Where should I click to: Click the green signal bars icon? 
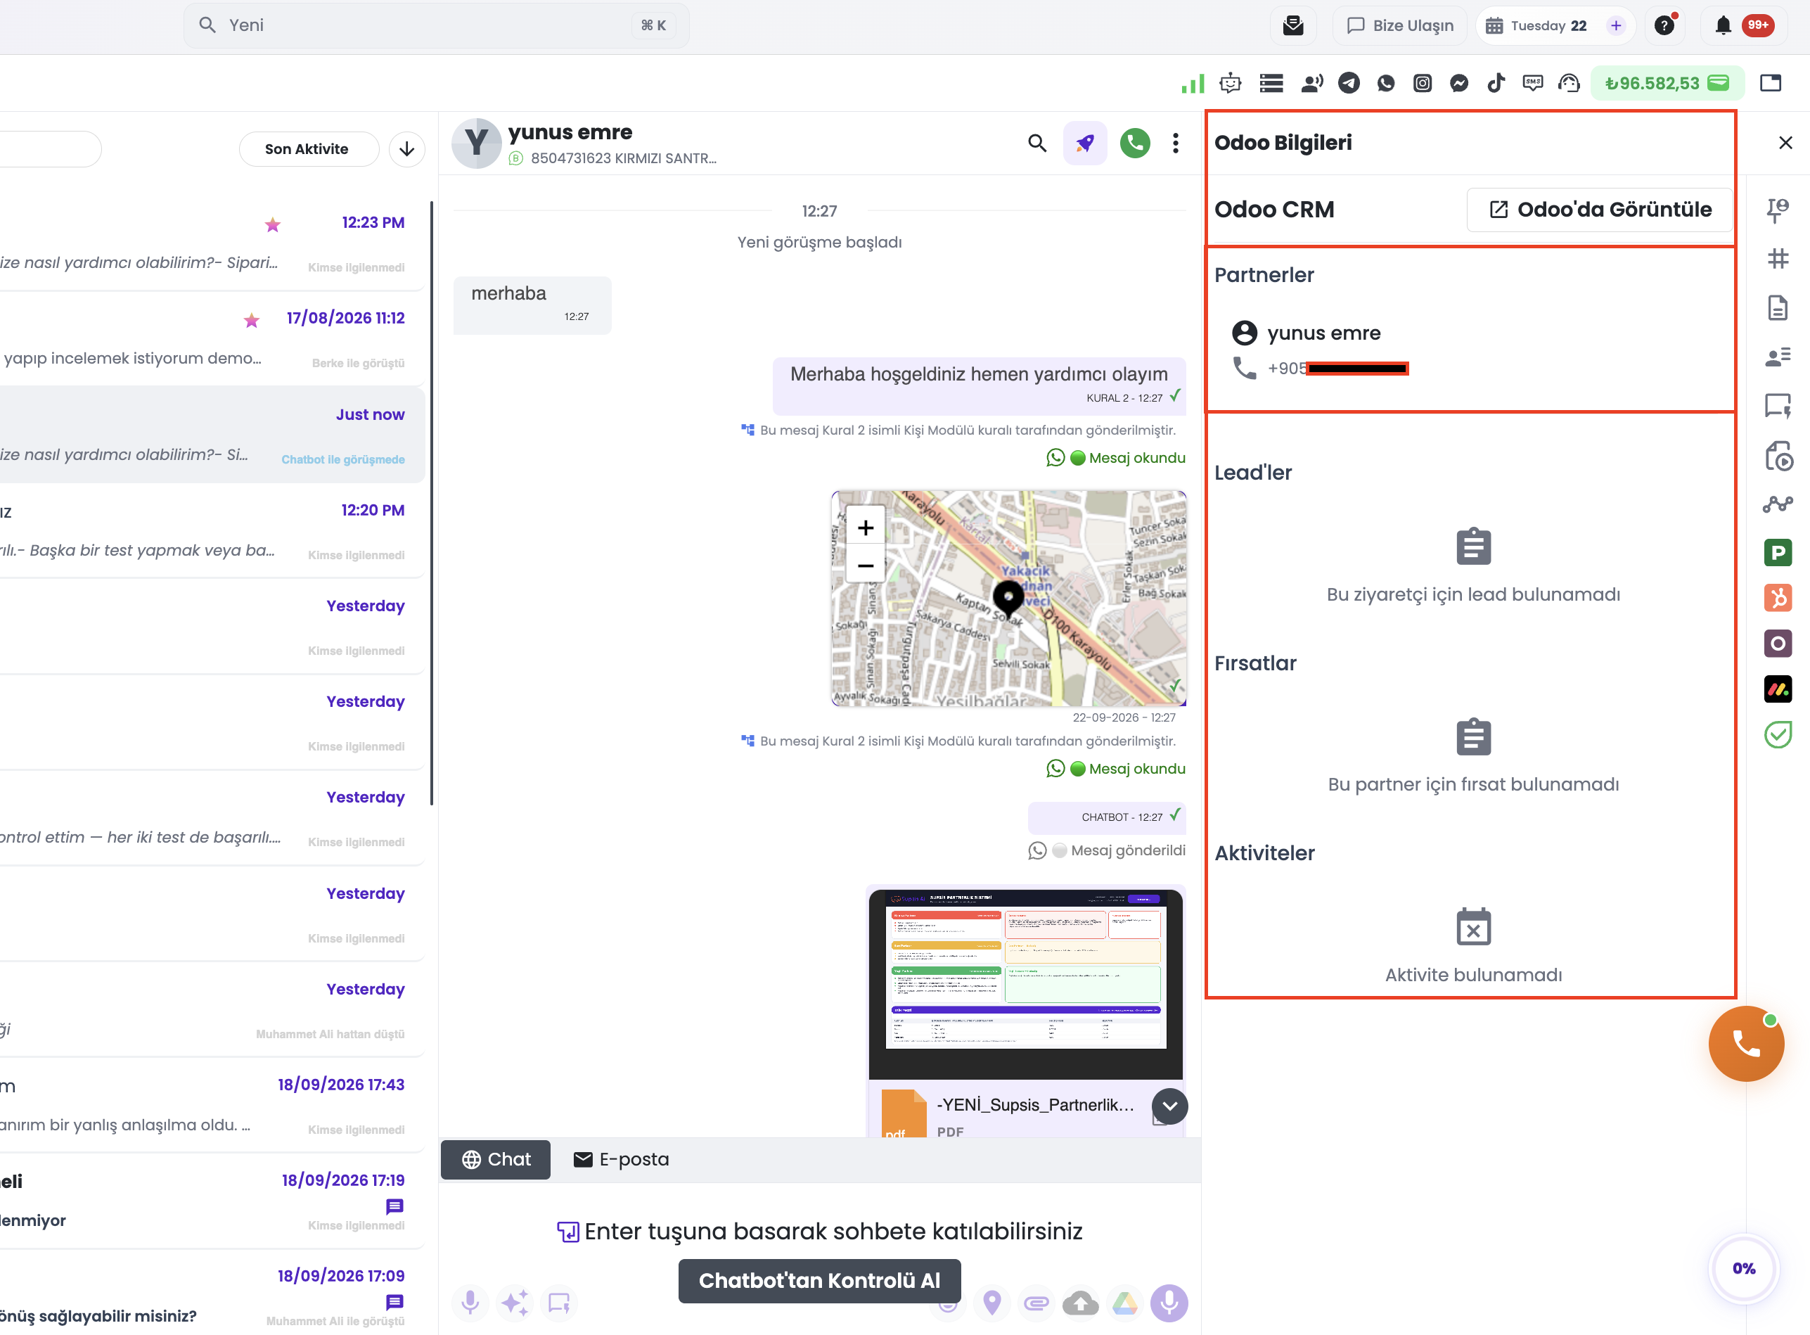(1192, 83)
